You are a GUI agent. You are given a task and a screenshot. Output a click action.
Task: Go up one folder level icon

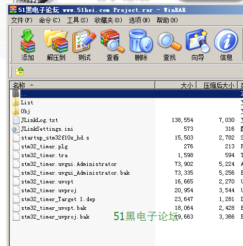pyautogui.click(x=20, y=71)
